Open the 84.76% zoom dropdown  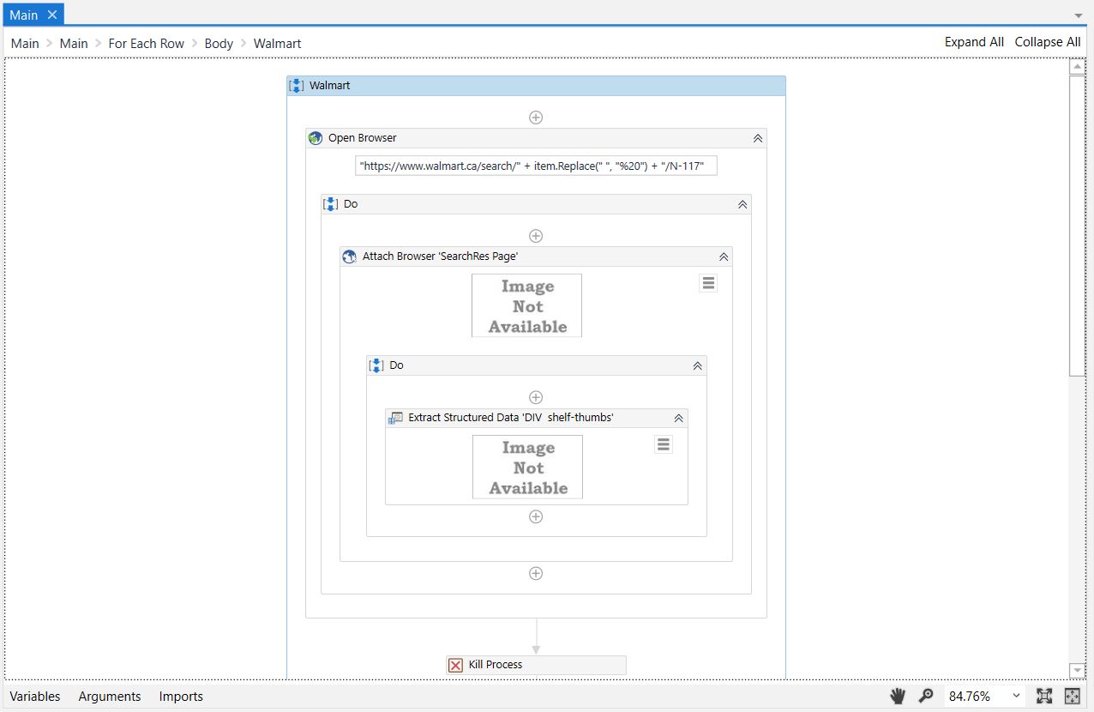[1017, 696]
